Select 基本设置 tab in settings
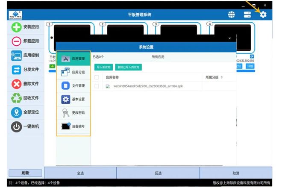The image size is (282, 188). coord(73,99)
